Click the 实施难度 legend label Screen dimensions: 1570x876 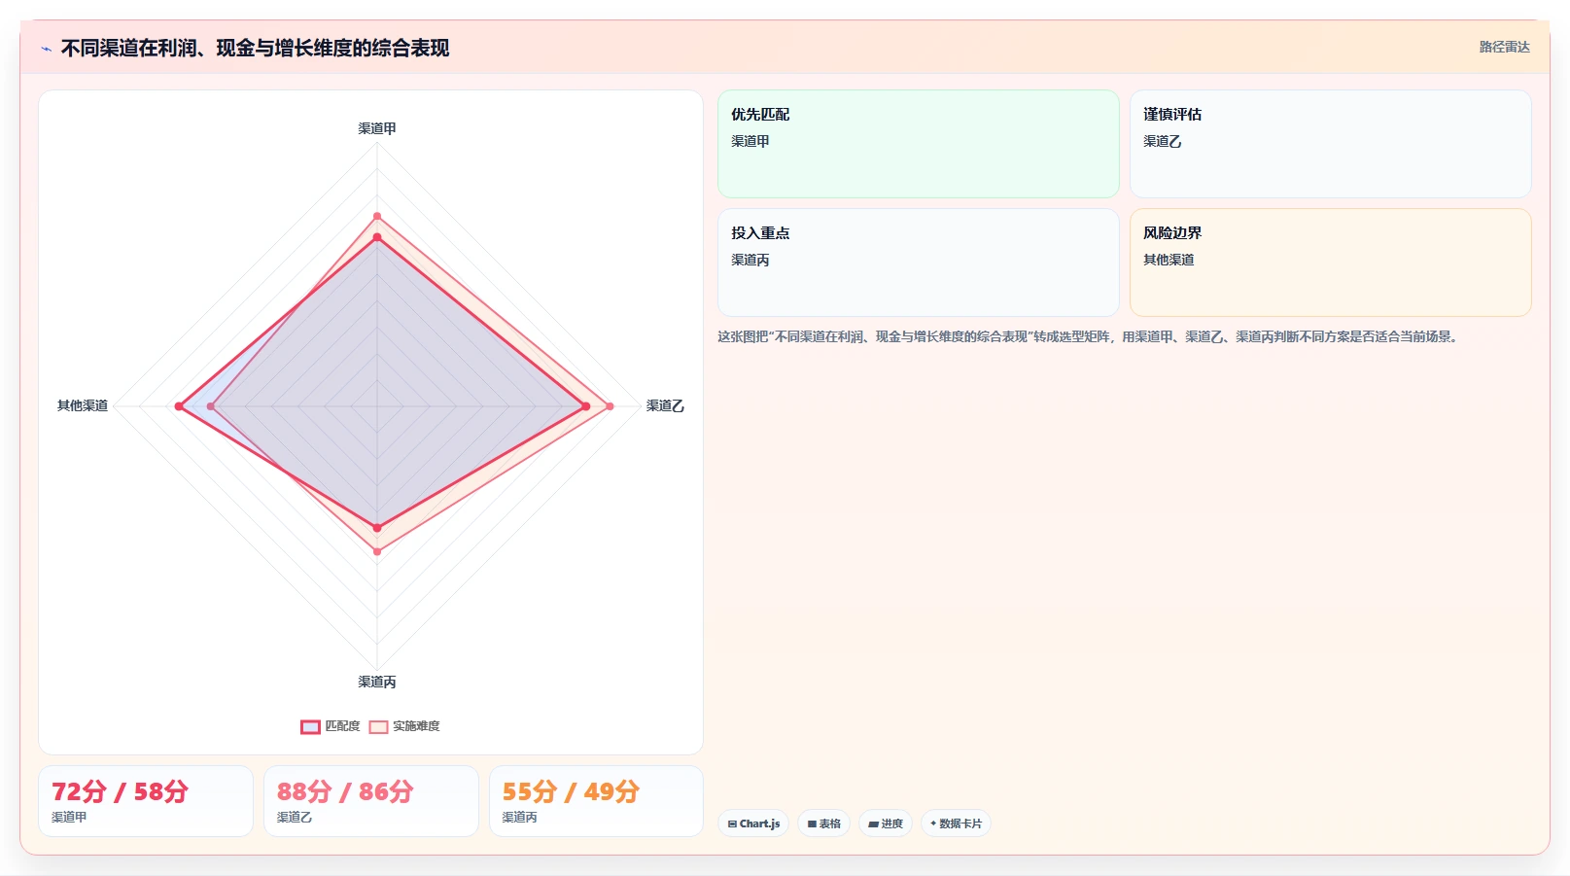416,726
